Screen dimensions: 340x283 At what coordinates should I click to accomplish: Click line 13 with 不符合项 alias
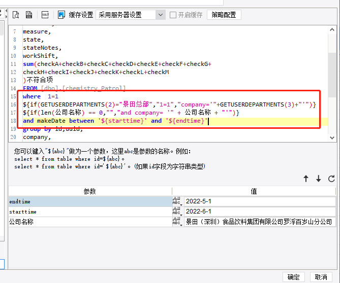[x=38, y=80]
